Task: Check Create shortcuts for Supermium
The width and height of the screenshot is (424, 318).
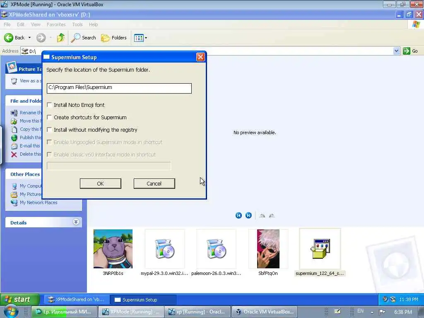Action: pos(49,117)
